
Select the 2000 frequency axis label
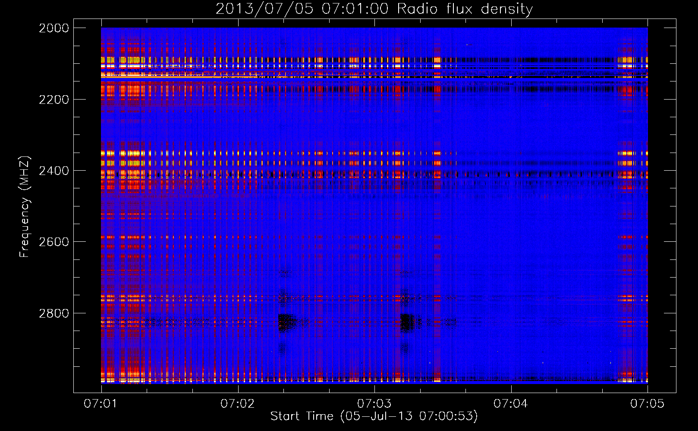[x=54, y=28]
